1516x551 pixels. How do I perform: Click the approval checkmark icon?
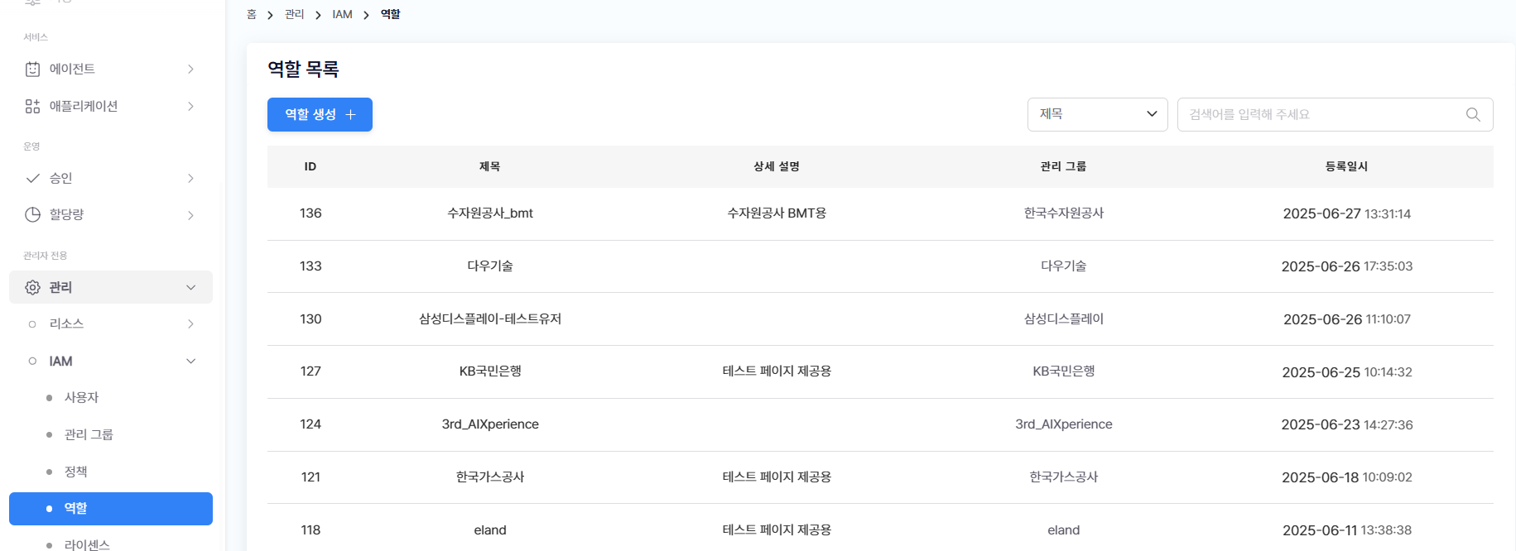point(32,178)
